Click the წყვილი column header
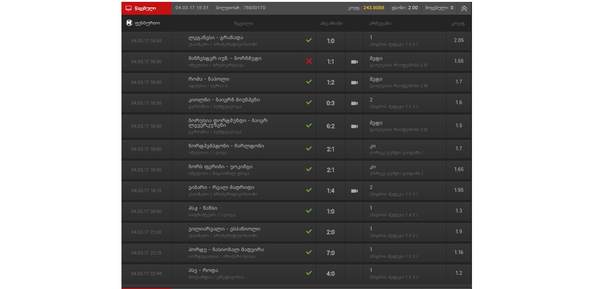This screenshot has height=289, width=611. 243,24
